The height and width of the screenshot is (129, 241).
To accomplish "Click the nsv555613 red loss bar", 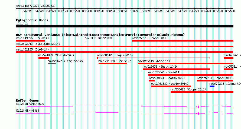I will [215, 81].
